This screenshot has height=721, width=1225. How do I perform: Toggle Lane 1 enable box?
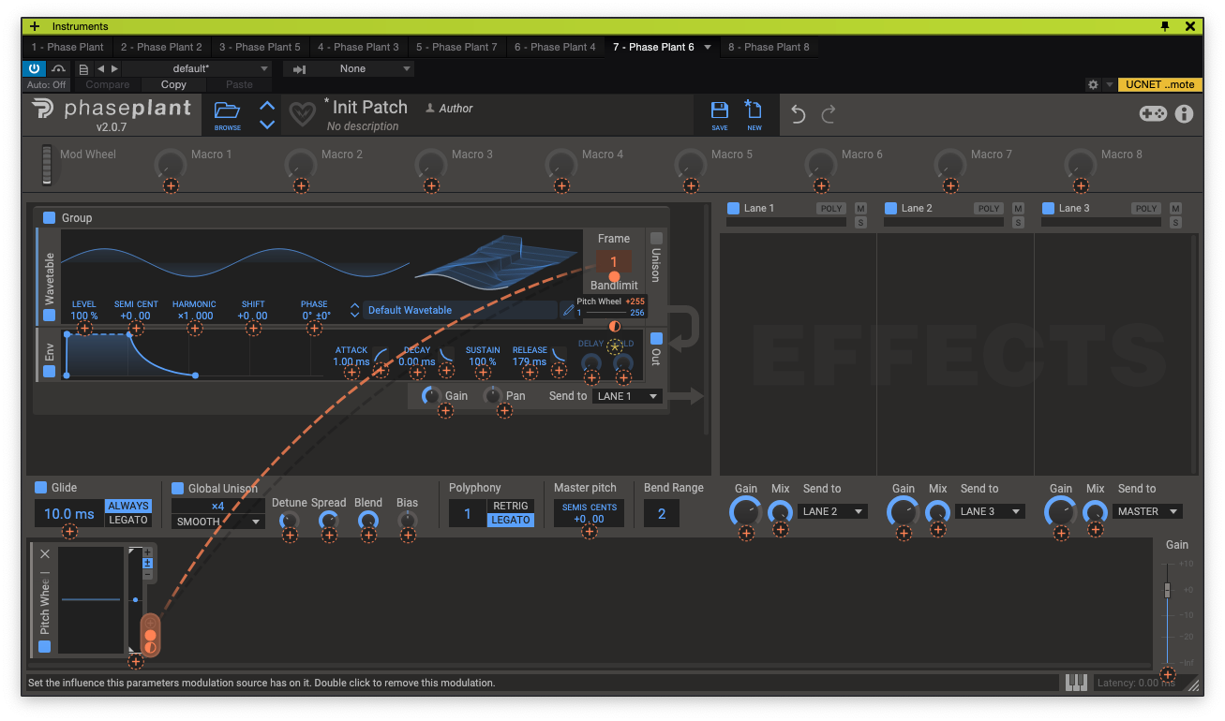pyautogui.click(x=734, y=208)
